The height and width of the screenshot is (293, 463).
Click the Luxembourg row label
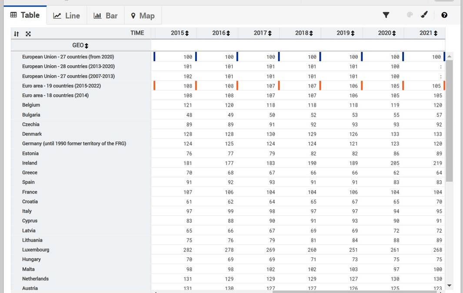36,250
